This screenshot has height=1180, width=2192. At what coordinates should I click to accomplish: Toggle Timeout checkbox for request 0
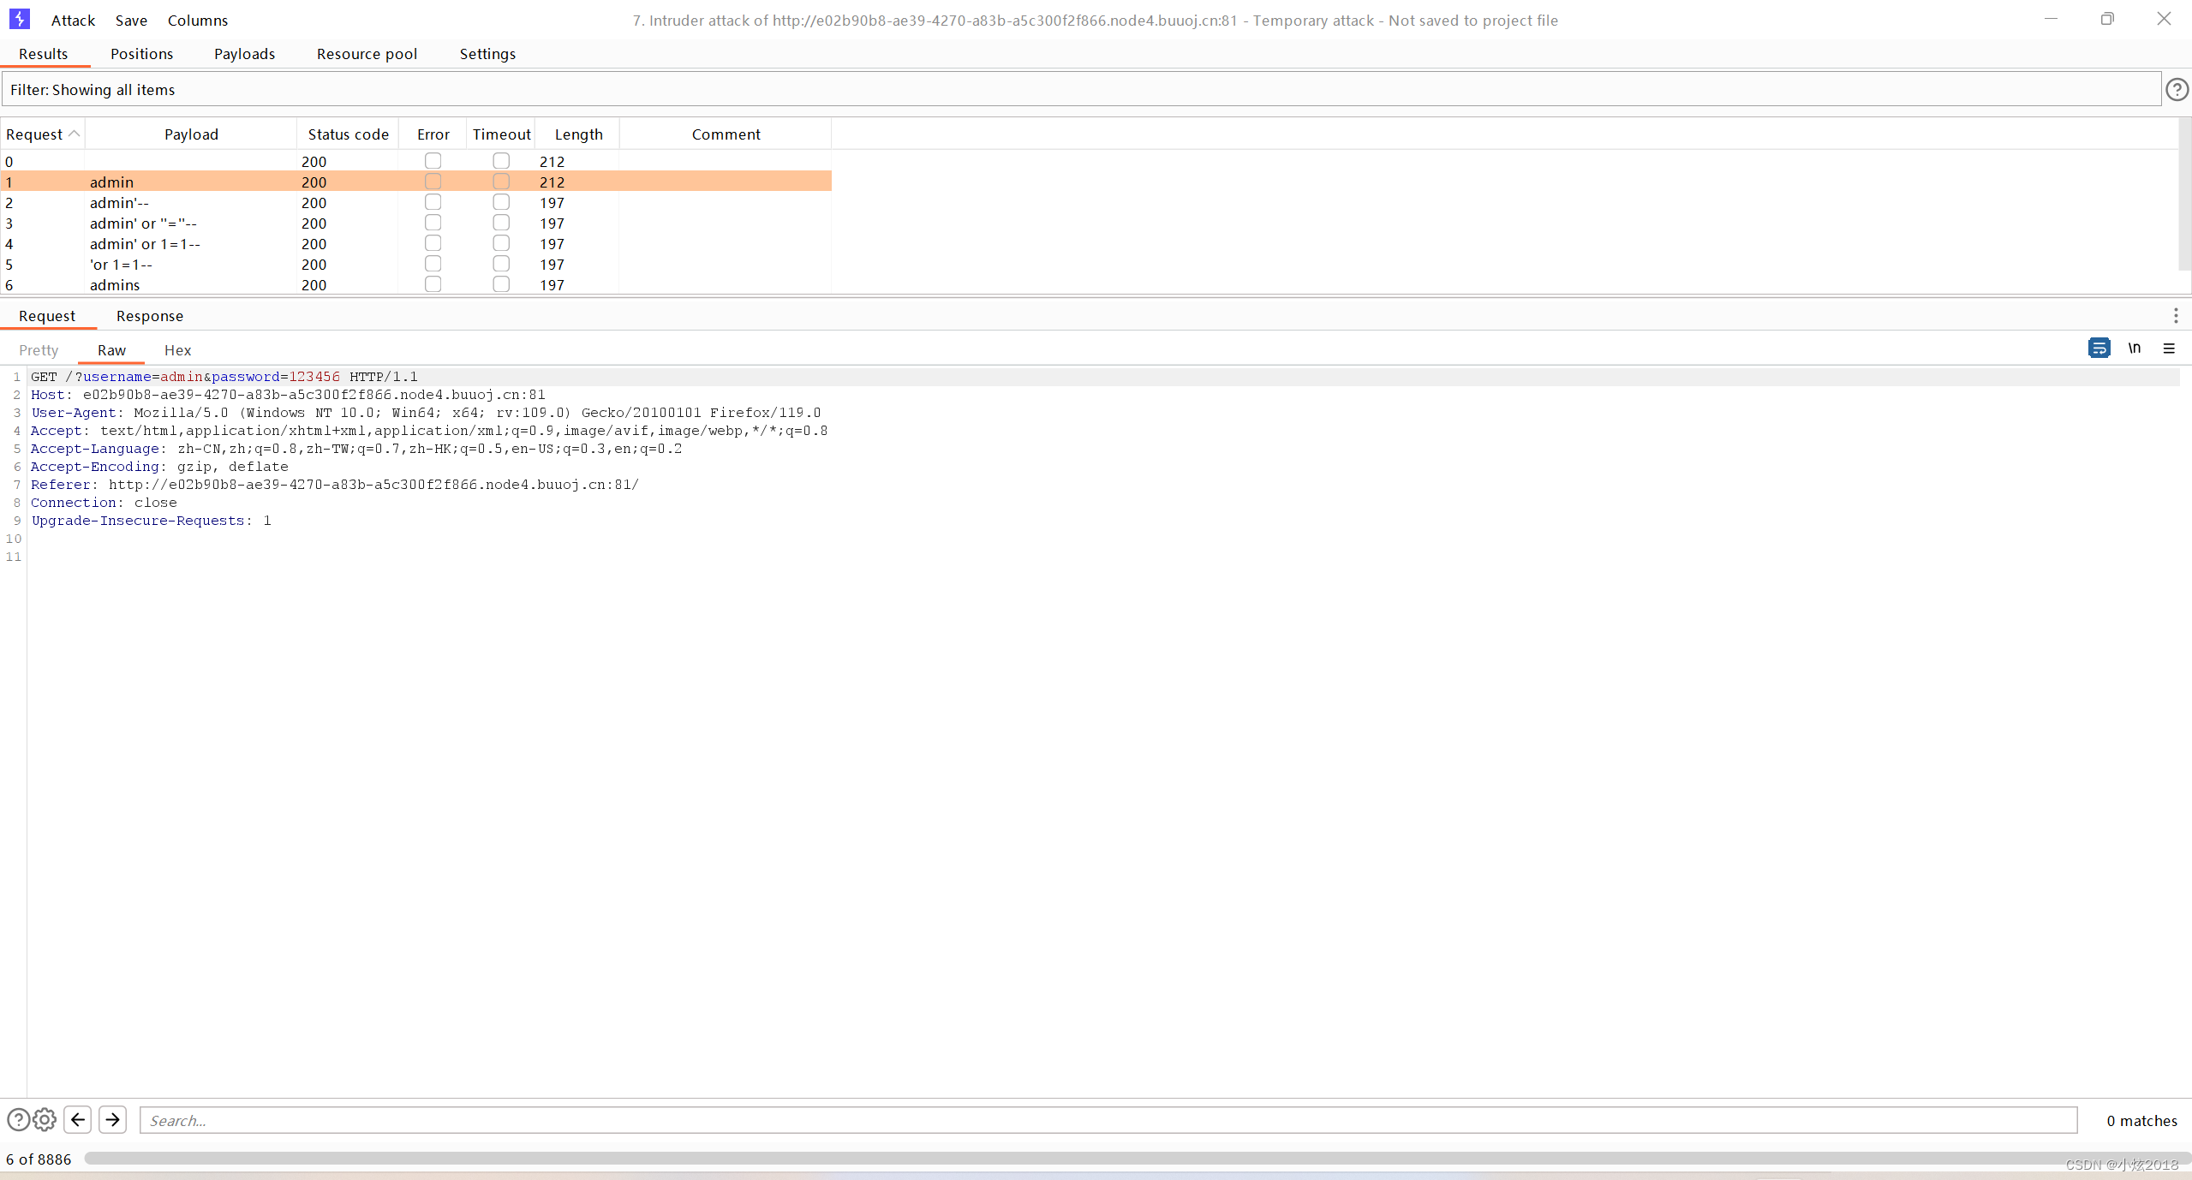(501, 161)
